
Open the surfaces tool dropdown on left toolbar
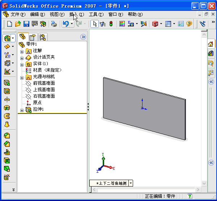[13, 47]
